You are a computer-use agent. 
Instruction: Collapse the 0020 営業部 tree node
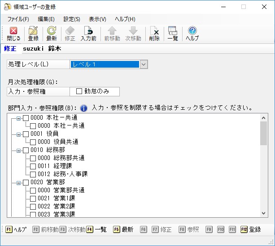coord(18,183)
